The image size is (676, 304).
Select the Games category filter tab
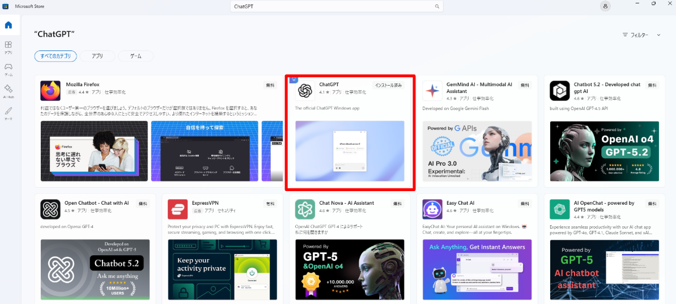tap(136, 56)
